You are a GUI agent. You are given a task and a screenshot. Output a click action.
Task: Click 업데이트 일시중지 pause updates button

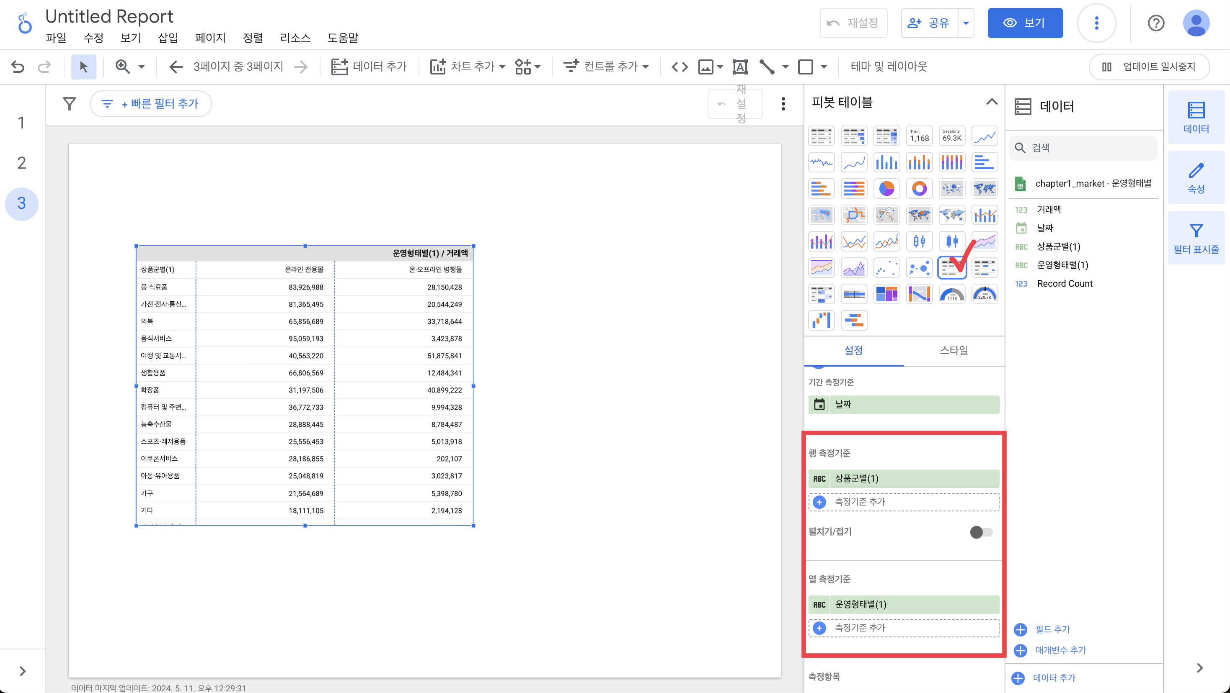click(1149, 66)
